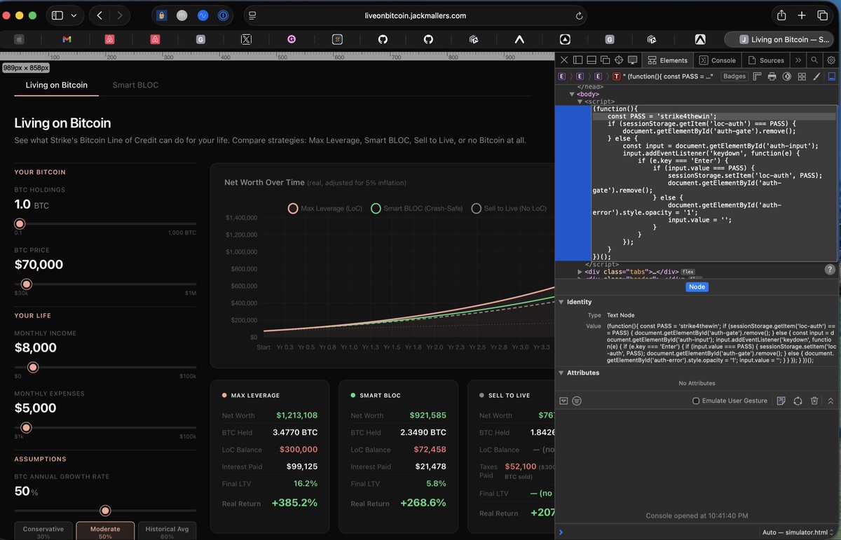Toggle Max Leverage (LoC) chart series
841x540 pixels.
(325, 208)
